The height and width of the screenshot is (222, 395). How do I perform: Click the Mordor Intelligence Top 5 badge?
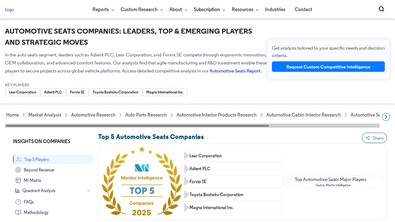pos(142,181)
